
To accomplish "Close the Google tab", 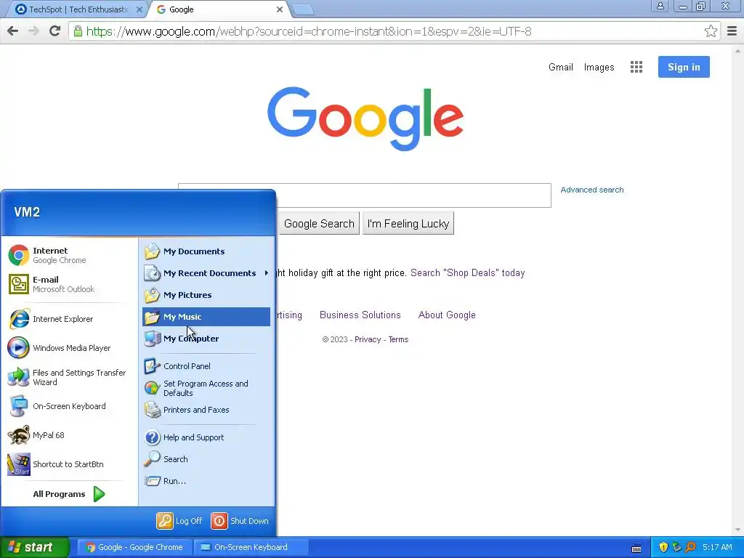I will [x=280, y=9].
